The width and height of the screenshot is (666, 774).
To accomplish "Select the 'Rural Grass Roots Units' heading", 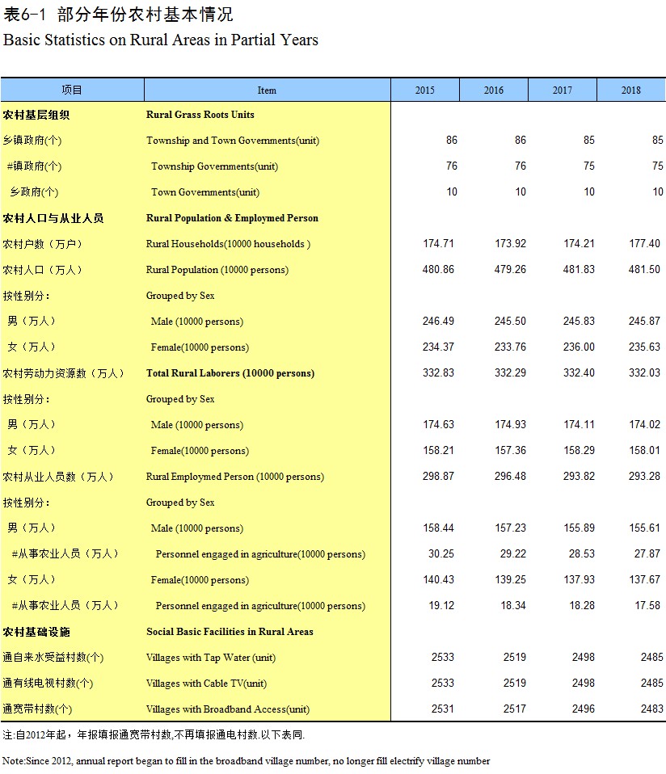I will pyautogui.click(x=200, y=115).
